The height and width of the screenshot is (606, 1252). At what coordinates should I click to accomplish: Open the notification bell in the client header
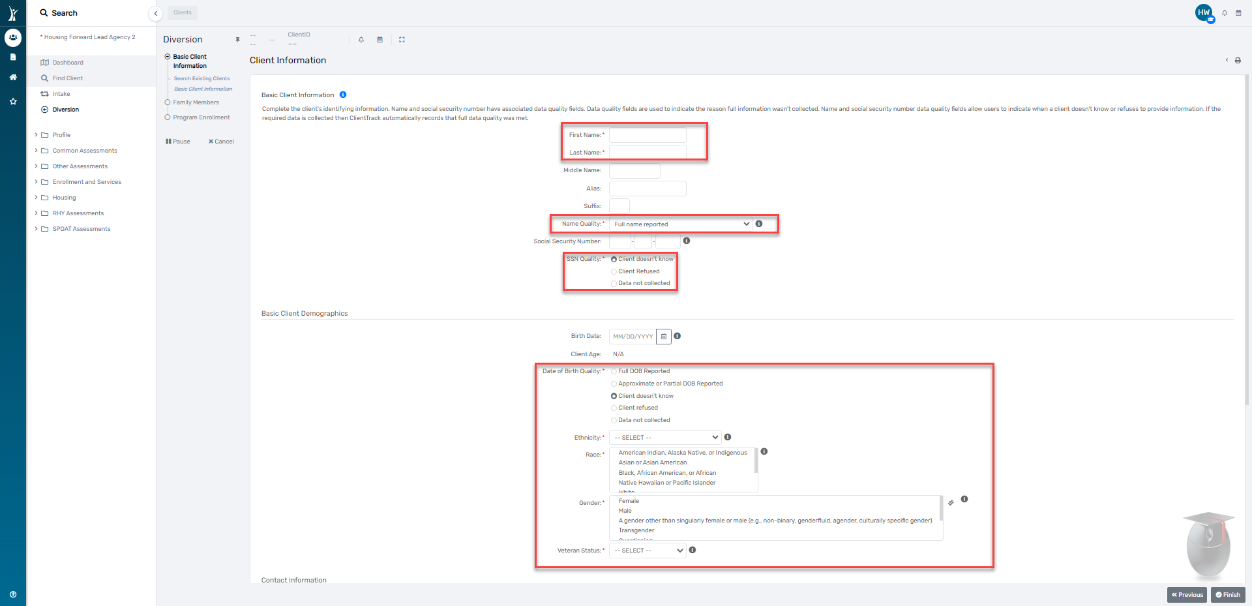[x=361, y=40]
